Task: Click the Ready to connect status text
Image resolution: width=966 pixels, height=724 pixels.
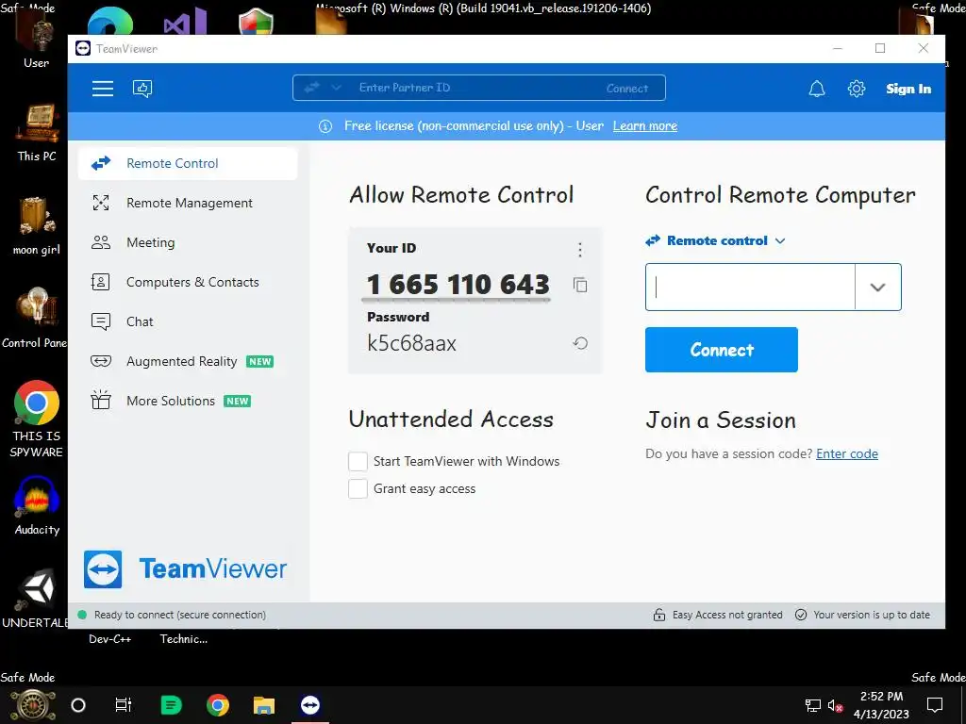Action: pos(180,615)
